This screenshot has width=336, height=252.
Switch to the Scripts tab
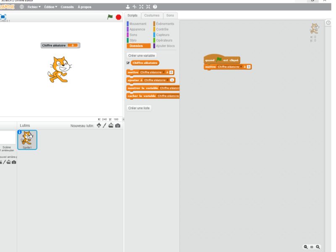tap(132, 16)
